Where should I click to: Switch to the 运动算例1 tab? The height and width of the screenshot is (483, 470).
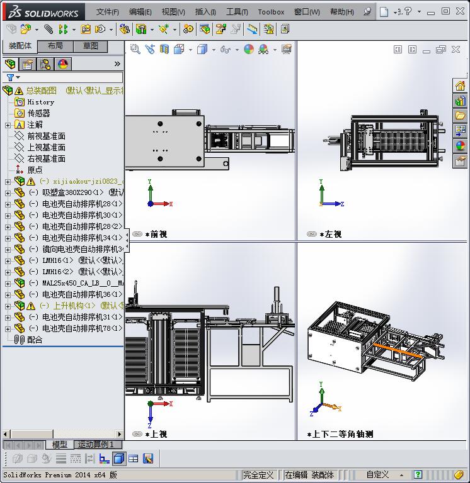98,445
